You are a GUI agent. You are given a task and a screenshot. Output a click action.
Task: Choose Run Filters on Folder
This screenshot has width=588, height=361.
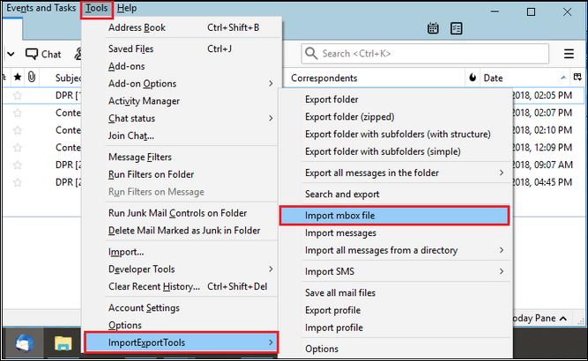182,174
